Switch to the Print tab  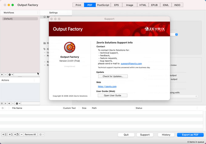pyautogui.click(x=78, y=5)
